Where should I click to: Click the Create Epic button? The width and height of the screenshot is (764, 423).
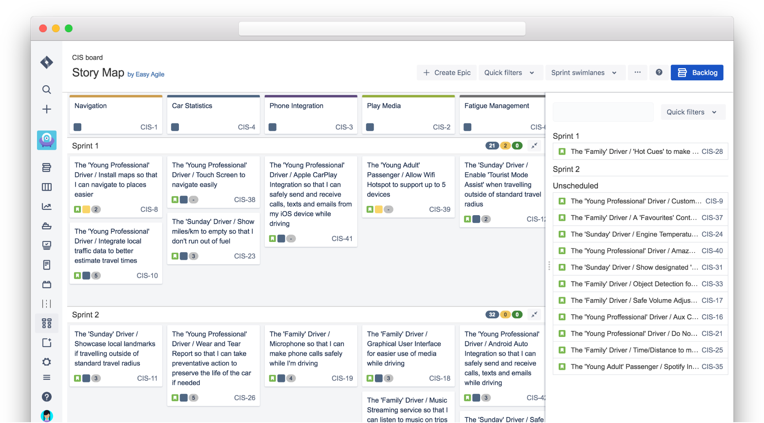click(x=447, y=73)
